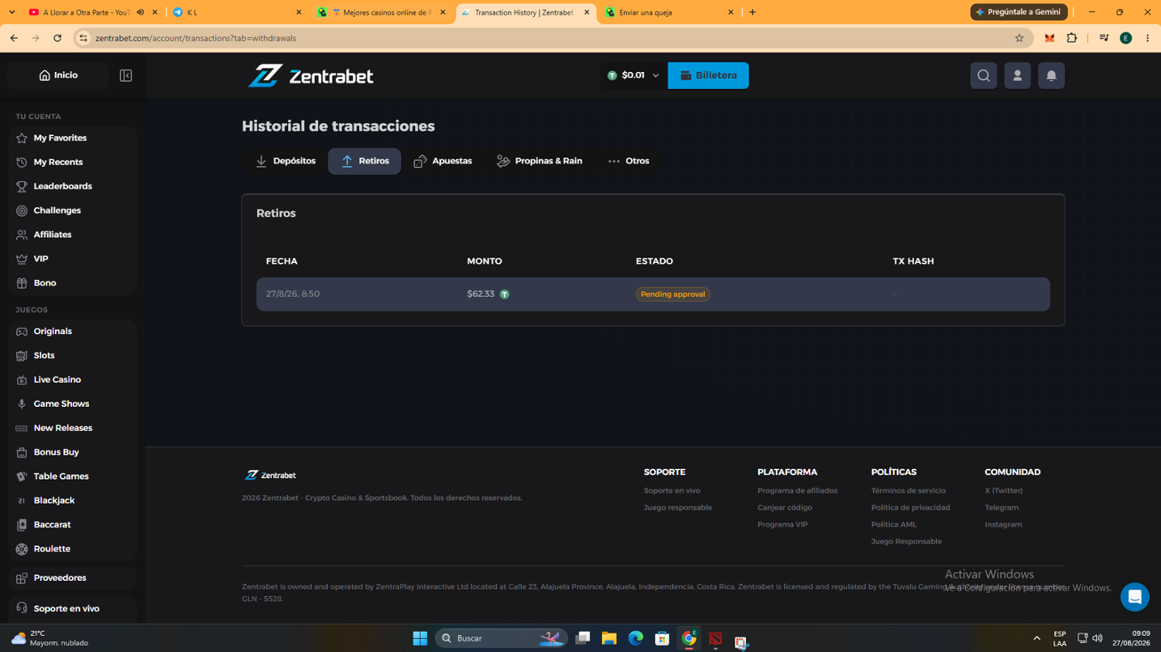This screenshot has width=1161, height=652.
Task: Select the Retiros tab
Action: click(365, 161)
